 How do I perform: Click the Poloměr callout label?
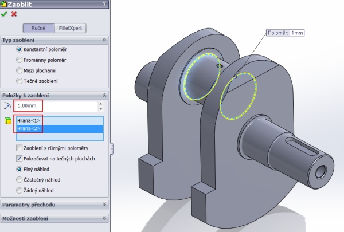pyautogui.click(x=277, y=33)
